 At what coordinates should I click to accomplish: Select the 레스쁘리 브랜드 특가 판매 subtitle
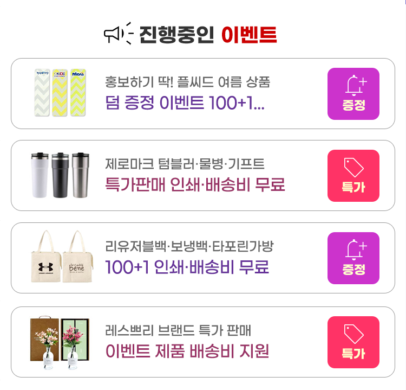tap(178, 330)
